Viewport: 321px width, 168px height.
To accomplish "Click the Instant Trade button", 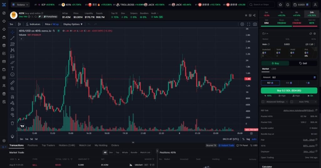I will 226,145.
